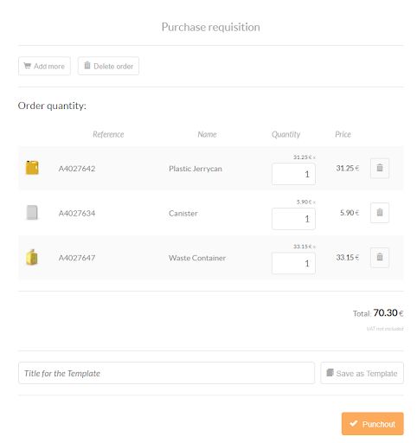
Task: Click reference number A4027642
Action: coord(77,169)
